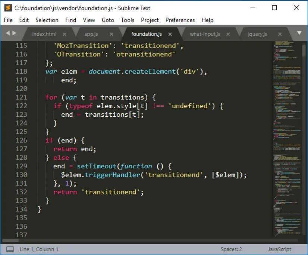The image size is (308, 255).
Task: Click 'return end;' on line 127
Action: [75, 149]
